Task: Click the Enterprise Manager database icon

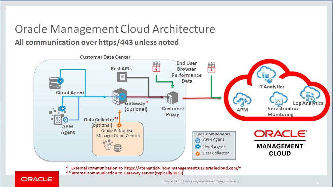Action: [x=118, y=148]
